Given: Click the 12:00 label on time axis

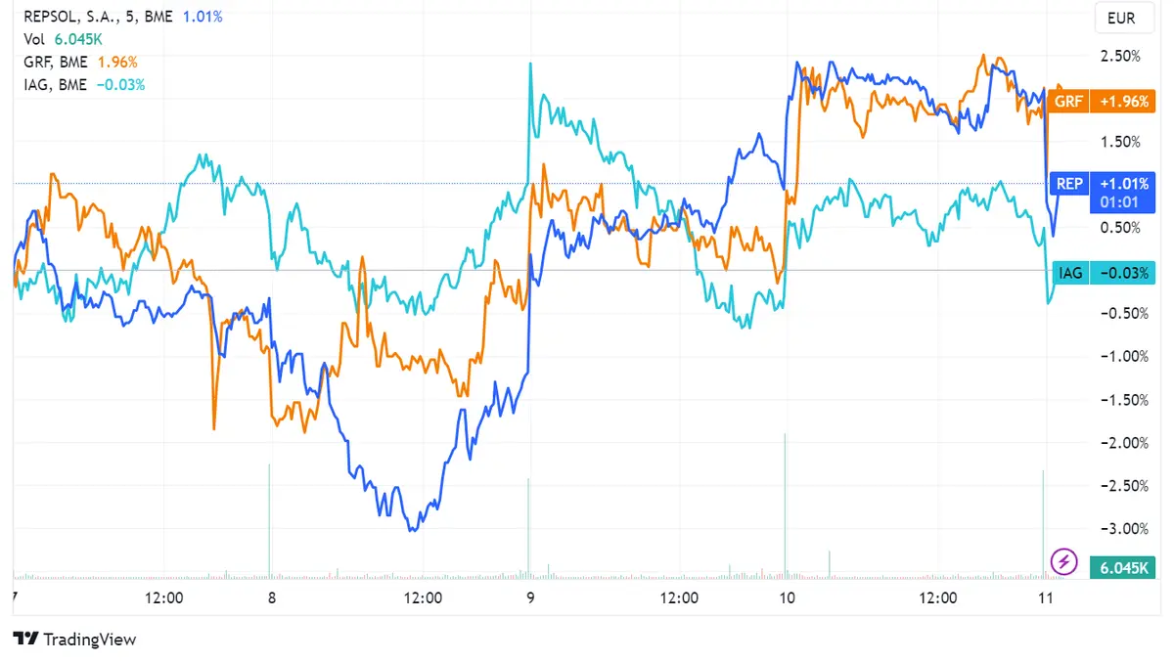Looking at the screenshot, I should [x=164, y=597].
